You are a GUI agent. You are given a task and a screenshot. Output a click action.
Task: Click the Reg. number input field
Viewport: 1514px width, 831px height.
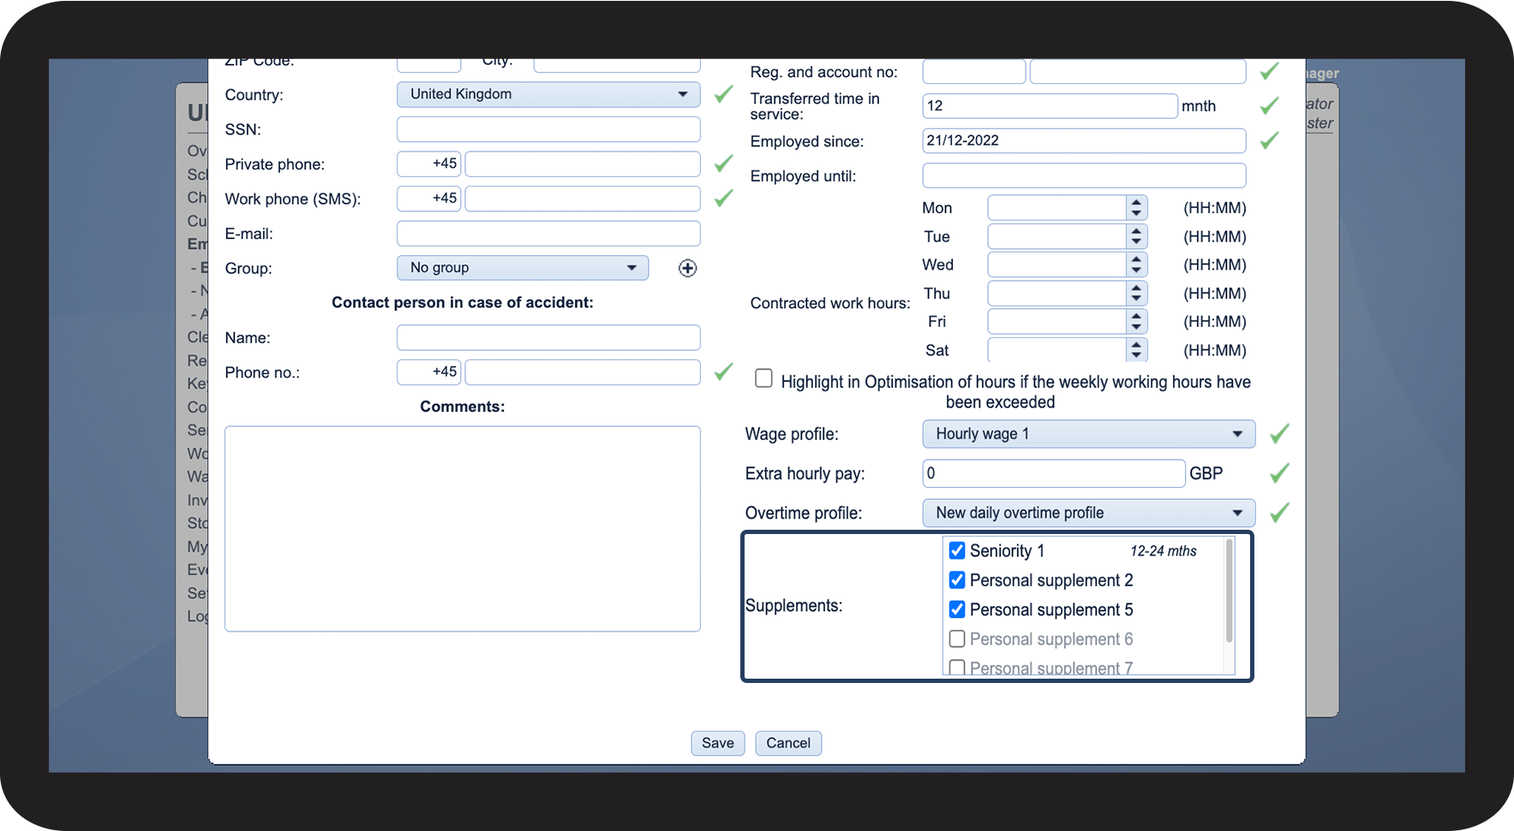point(974,71)
